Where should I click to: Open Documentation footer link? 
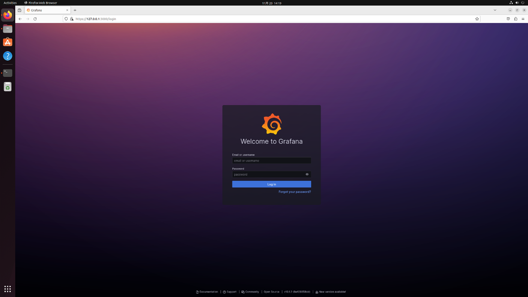point(207,292)
